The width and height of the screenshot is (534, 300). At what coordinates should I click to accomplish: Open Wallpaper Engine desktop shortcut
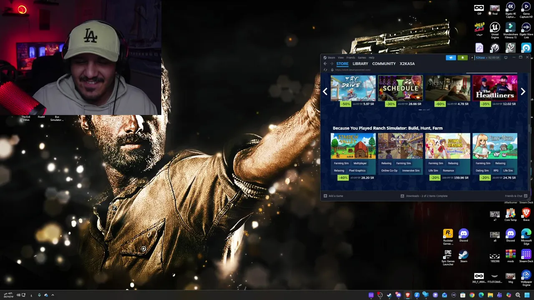tap(526, 278)
